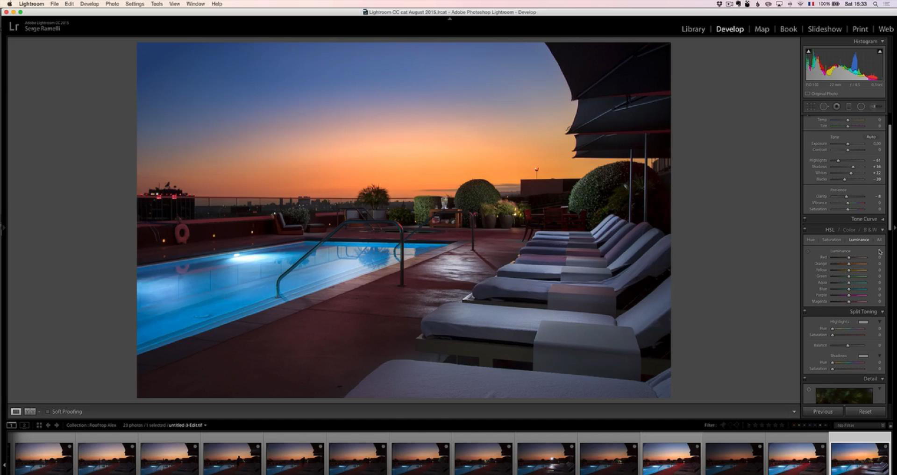The image size is (897, 475).
Task: Select the Graduated Filter tool
Action: (x=849, y=106)
